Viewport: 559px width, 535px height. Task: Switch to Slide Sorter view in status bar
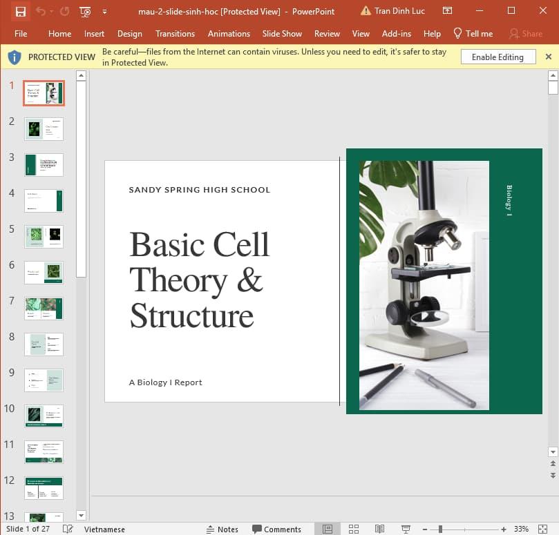(x=353, y=529)
